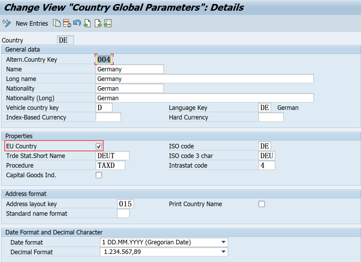
Task: Click the Copy As icon
Action: coord(57,23)
